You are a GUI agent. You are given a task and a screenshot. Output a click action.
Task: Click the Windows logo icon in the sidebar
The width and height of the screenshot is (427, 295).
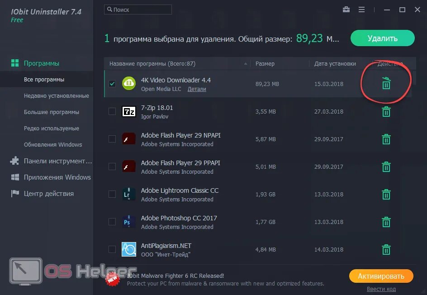pyautogui.click(x=15, y=177)
